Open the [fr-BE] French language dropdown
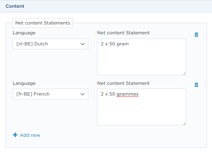The height and width of the screenshot is (152, 212). [x=50, y=94]
